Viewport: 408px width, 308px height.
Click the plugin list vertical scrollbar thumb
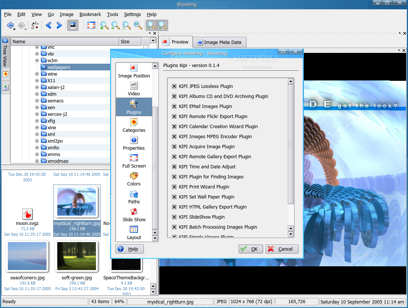pyautogui.click(x=290, y=144)
